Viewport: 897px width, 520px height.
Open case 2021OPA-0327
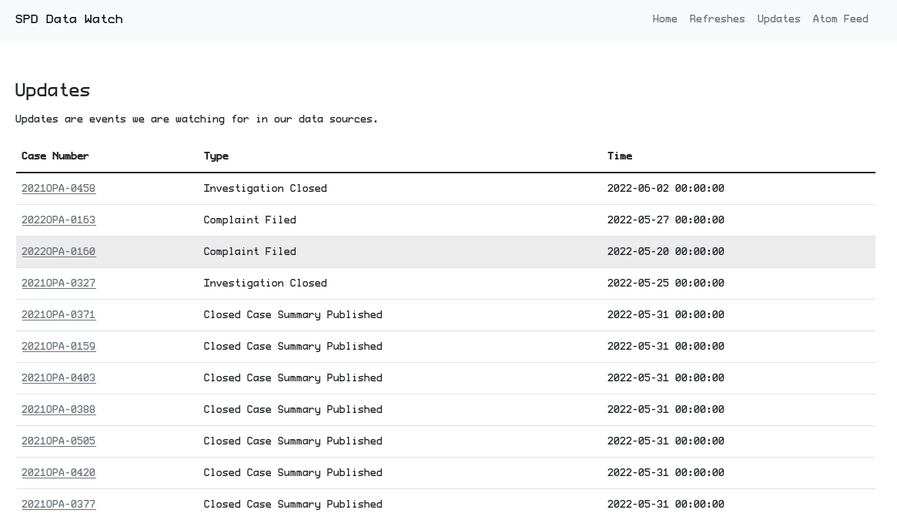(x=59, y=283)
